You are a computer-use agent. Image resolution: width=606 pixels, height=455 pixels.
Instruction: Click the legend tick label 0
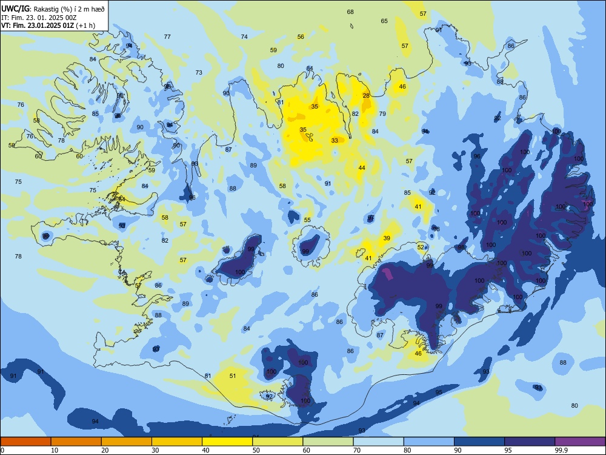point(2,450)
